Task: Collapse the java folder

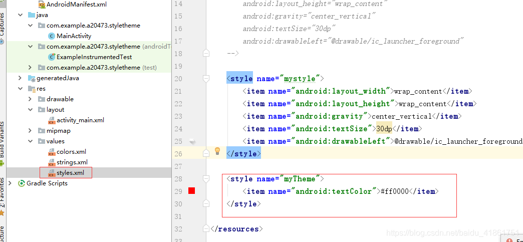Action: tap(21, 15)
